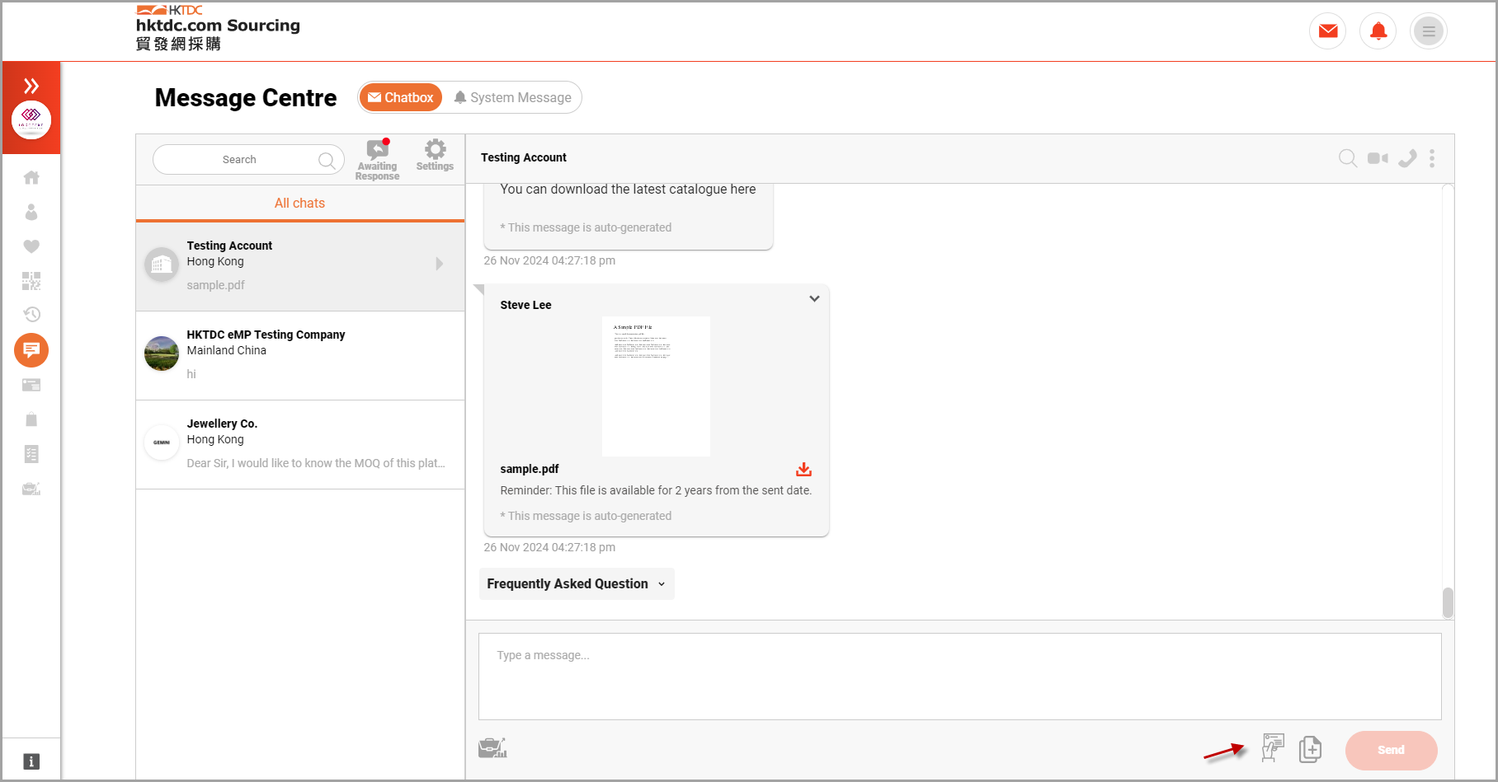Expand the left sidebar with double-chevron icon
Screen dimensions: 1498x782
pyautogui.click(x=31, y=86)
